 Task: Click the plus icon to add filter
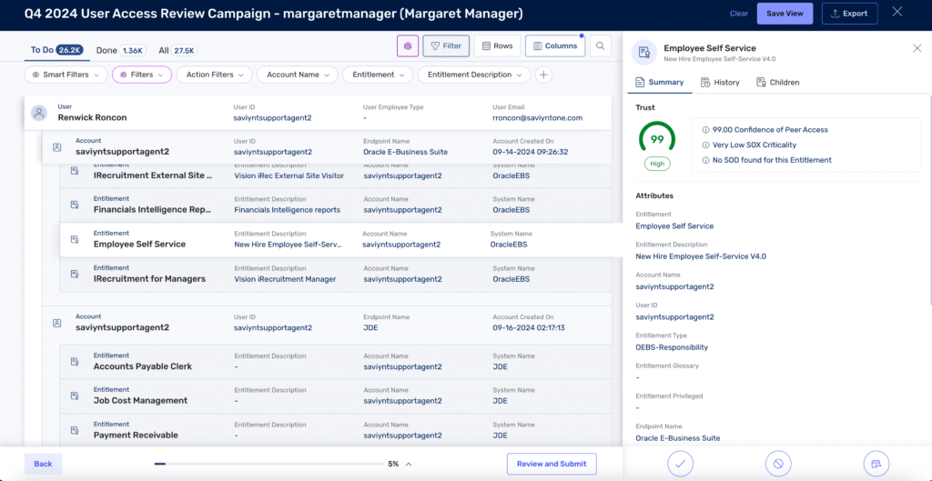point(543,75)
